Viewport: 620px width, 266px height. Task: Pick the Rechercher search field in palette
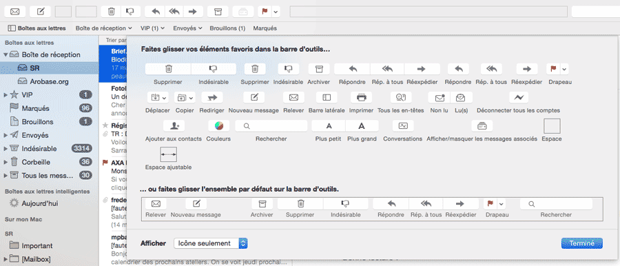pos(271,126)
